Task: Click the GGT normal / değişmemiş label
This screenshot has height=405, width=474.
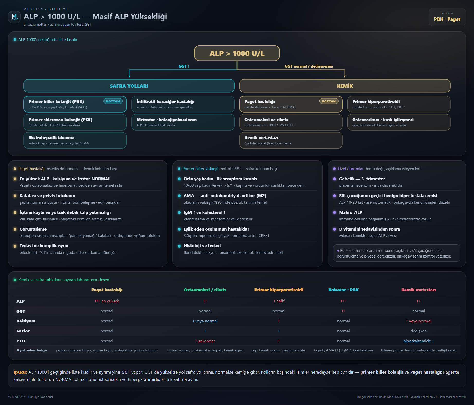Action: (308, 66)
